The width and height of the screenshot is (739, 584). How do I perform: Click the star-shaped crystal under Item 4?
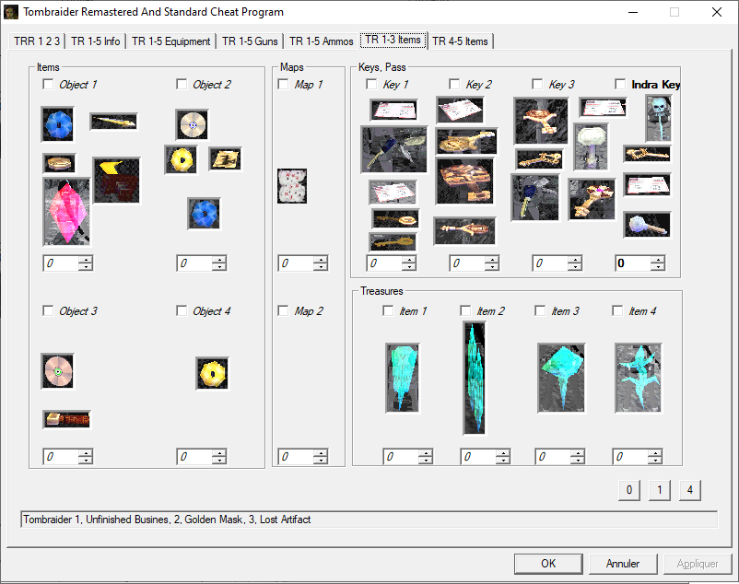pyautogui.click(x=639, y=379)
